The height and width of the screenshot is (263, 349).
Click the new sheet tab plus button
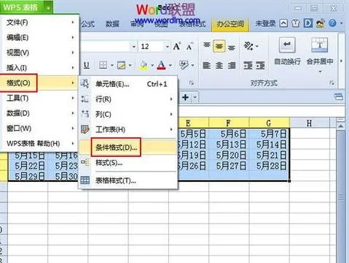[185, 97]
